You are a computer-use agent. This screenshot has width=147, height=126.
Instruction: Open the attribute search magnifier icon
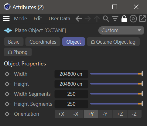(x=106, y=19)
